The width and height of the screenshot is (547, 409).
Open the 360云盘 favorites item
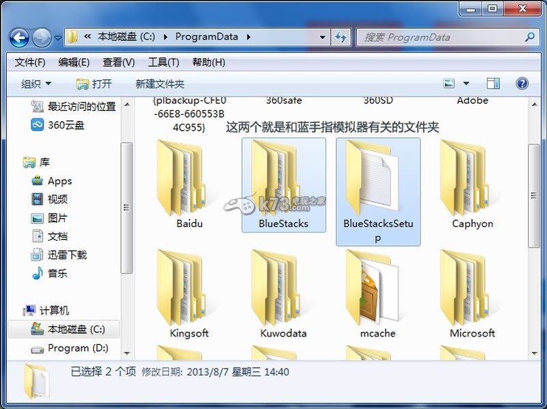[66, 124]
